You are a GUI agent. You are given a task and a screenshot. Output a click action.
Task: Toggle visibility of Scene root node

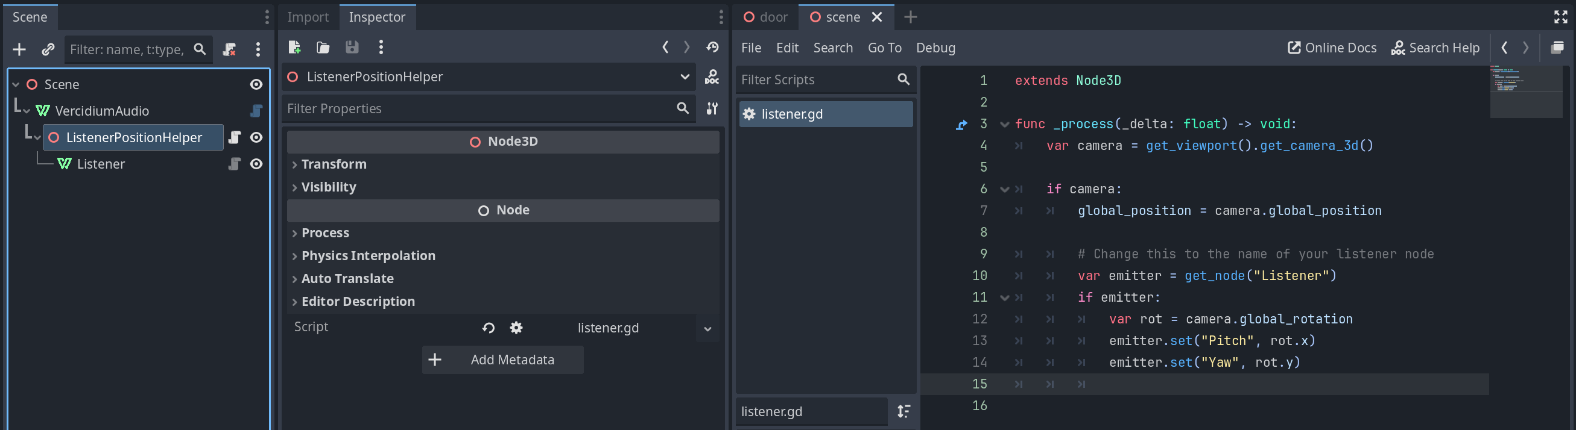tap(256, 84)
